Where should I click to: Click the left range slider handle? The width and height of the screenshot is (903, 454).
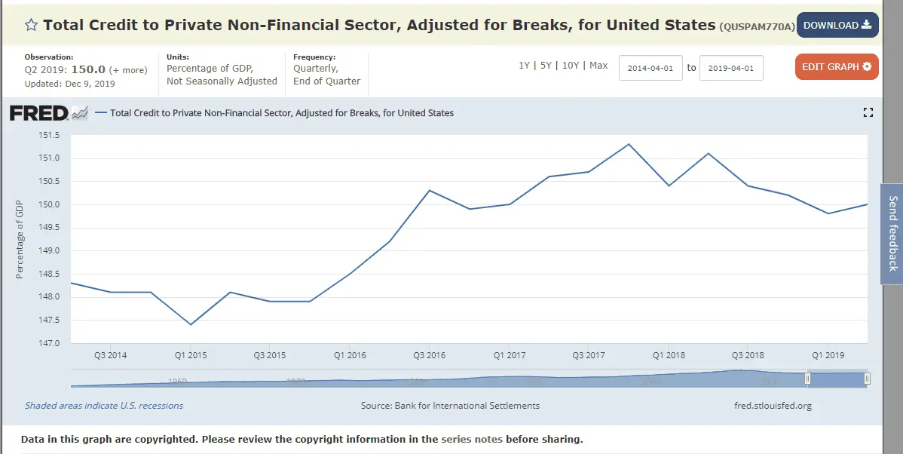807,379
